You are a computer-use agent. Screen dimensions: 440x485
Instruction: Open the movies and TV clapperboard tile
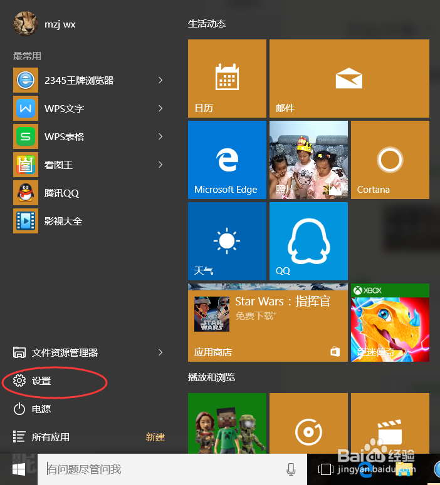[390, 424]
